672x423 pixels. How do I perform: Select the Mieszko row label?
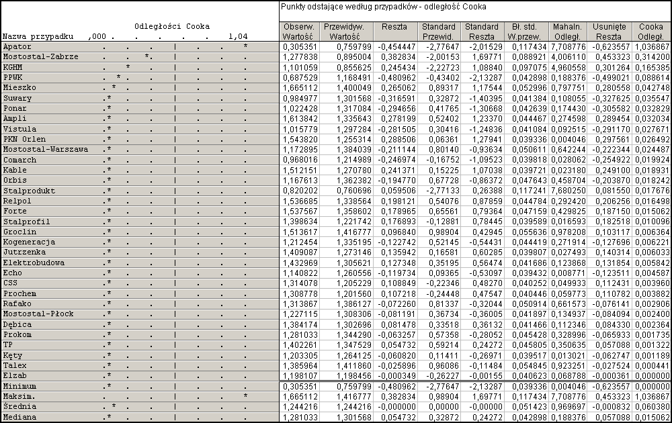(x=19, y=88)
